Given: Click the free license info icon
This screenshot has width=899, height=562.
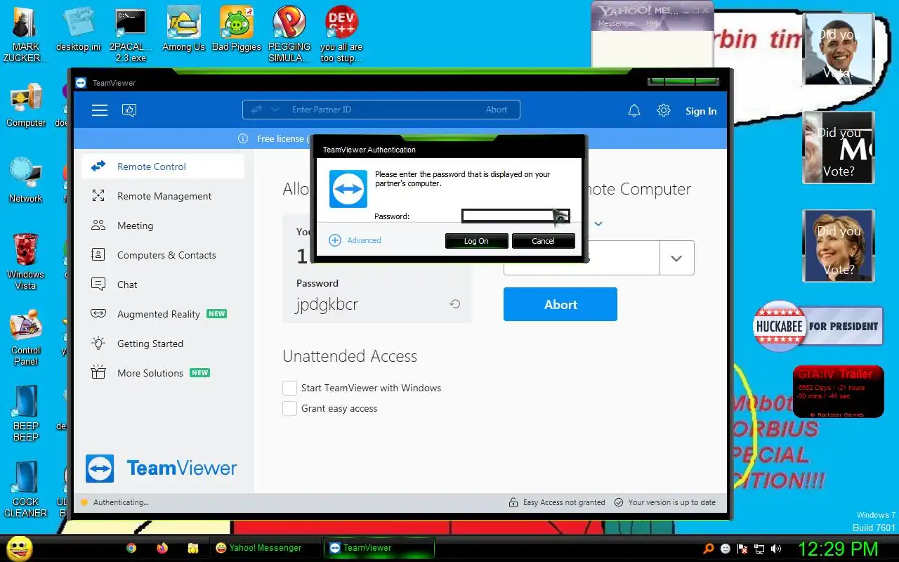Looking at the screenshot, I should point(243,138).
